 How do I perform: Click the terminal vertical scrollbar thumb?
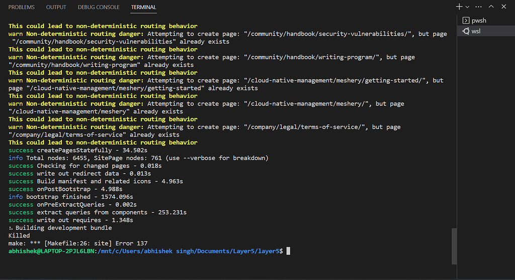[x=454, y=246]
